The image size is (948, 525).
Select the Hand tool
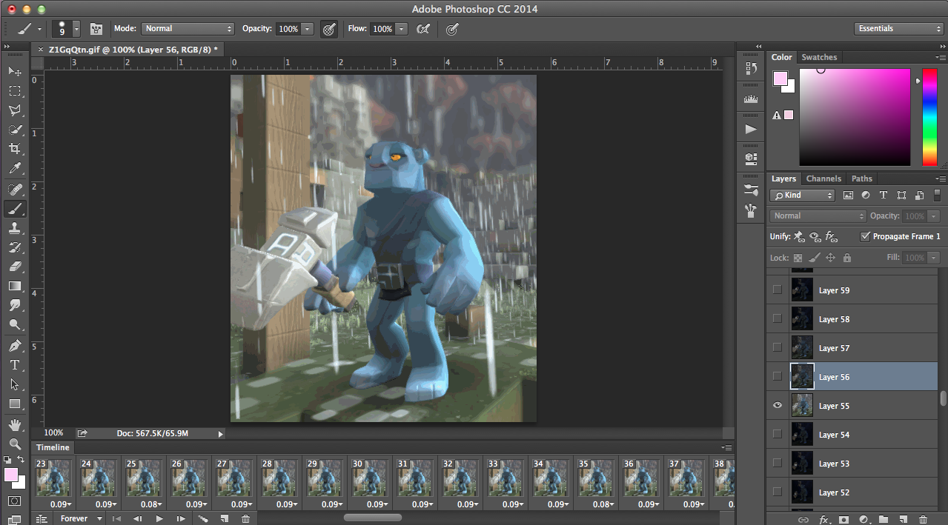point(15,425)
